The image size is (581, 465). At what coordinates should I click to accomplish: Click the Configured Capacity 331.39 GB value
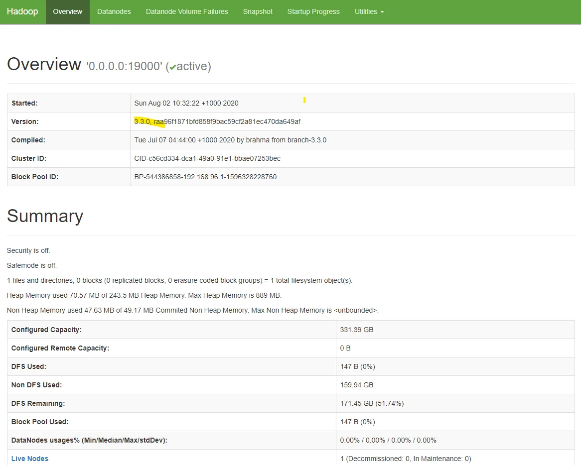[357, 330]
